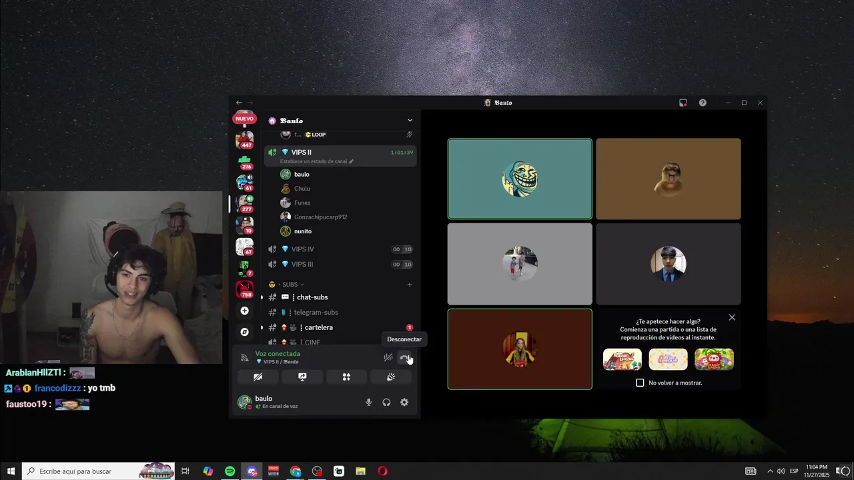Select the troll face video tile
Viewport: 854px width, 480px height.
pyautogui.click(x=520, y=179)
